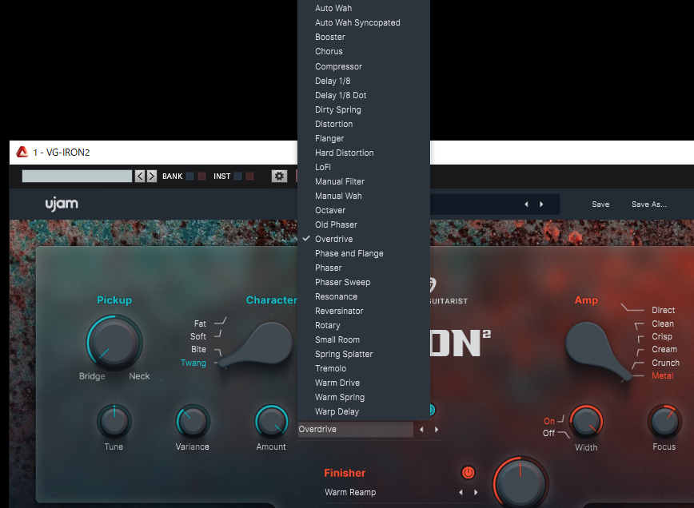Set Character to Bite
Screen dimensions: 694x508
click(x=199, y=349)
